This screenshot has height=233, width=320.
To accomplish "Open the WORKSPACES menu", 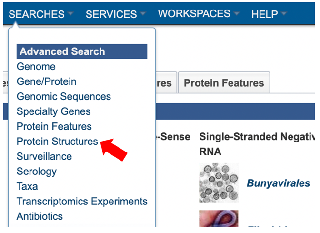I will pyautogui.click(x=194, y=14).
